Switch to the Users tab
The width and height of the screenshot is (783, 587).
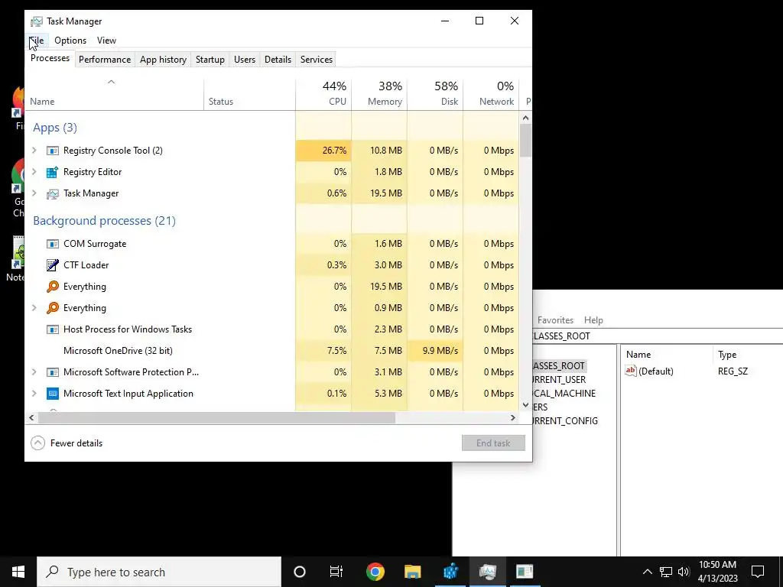(245, 60)
